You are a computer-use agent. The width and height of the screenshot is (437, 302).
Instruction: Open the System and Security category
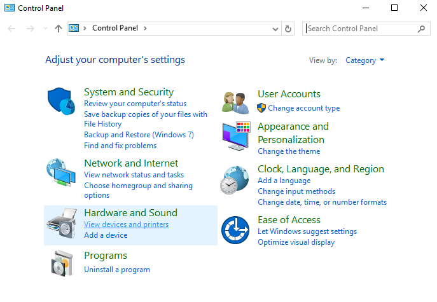[128, 92]
